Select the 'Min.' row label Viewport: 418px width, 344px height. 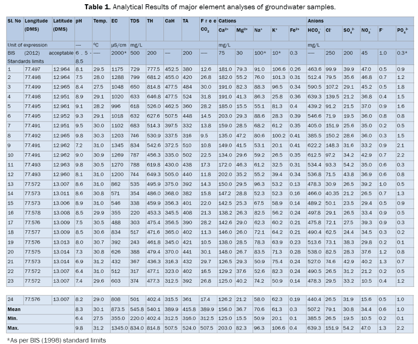pyautogui.click(x=13, y=319)
